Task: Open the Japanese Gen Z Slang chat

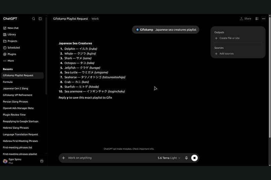Action: [x=23, y=88]
